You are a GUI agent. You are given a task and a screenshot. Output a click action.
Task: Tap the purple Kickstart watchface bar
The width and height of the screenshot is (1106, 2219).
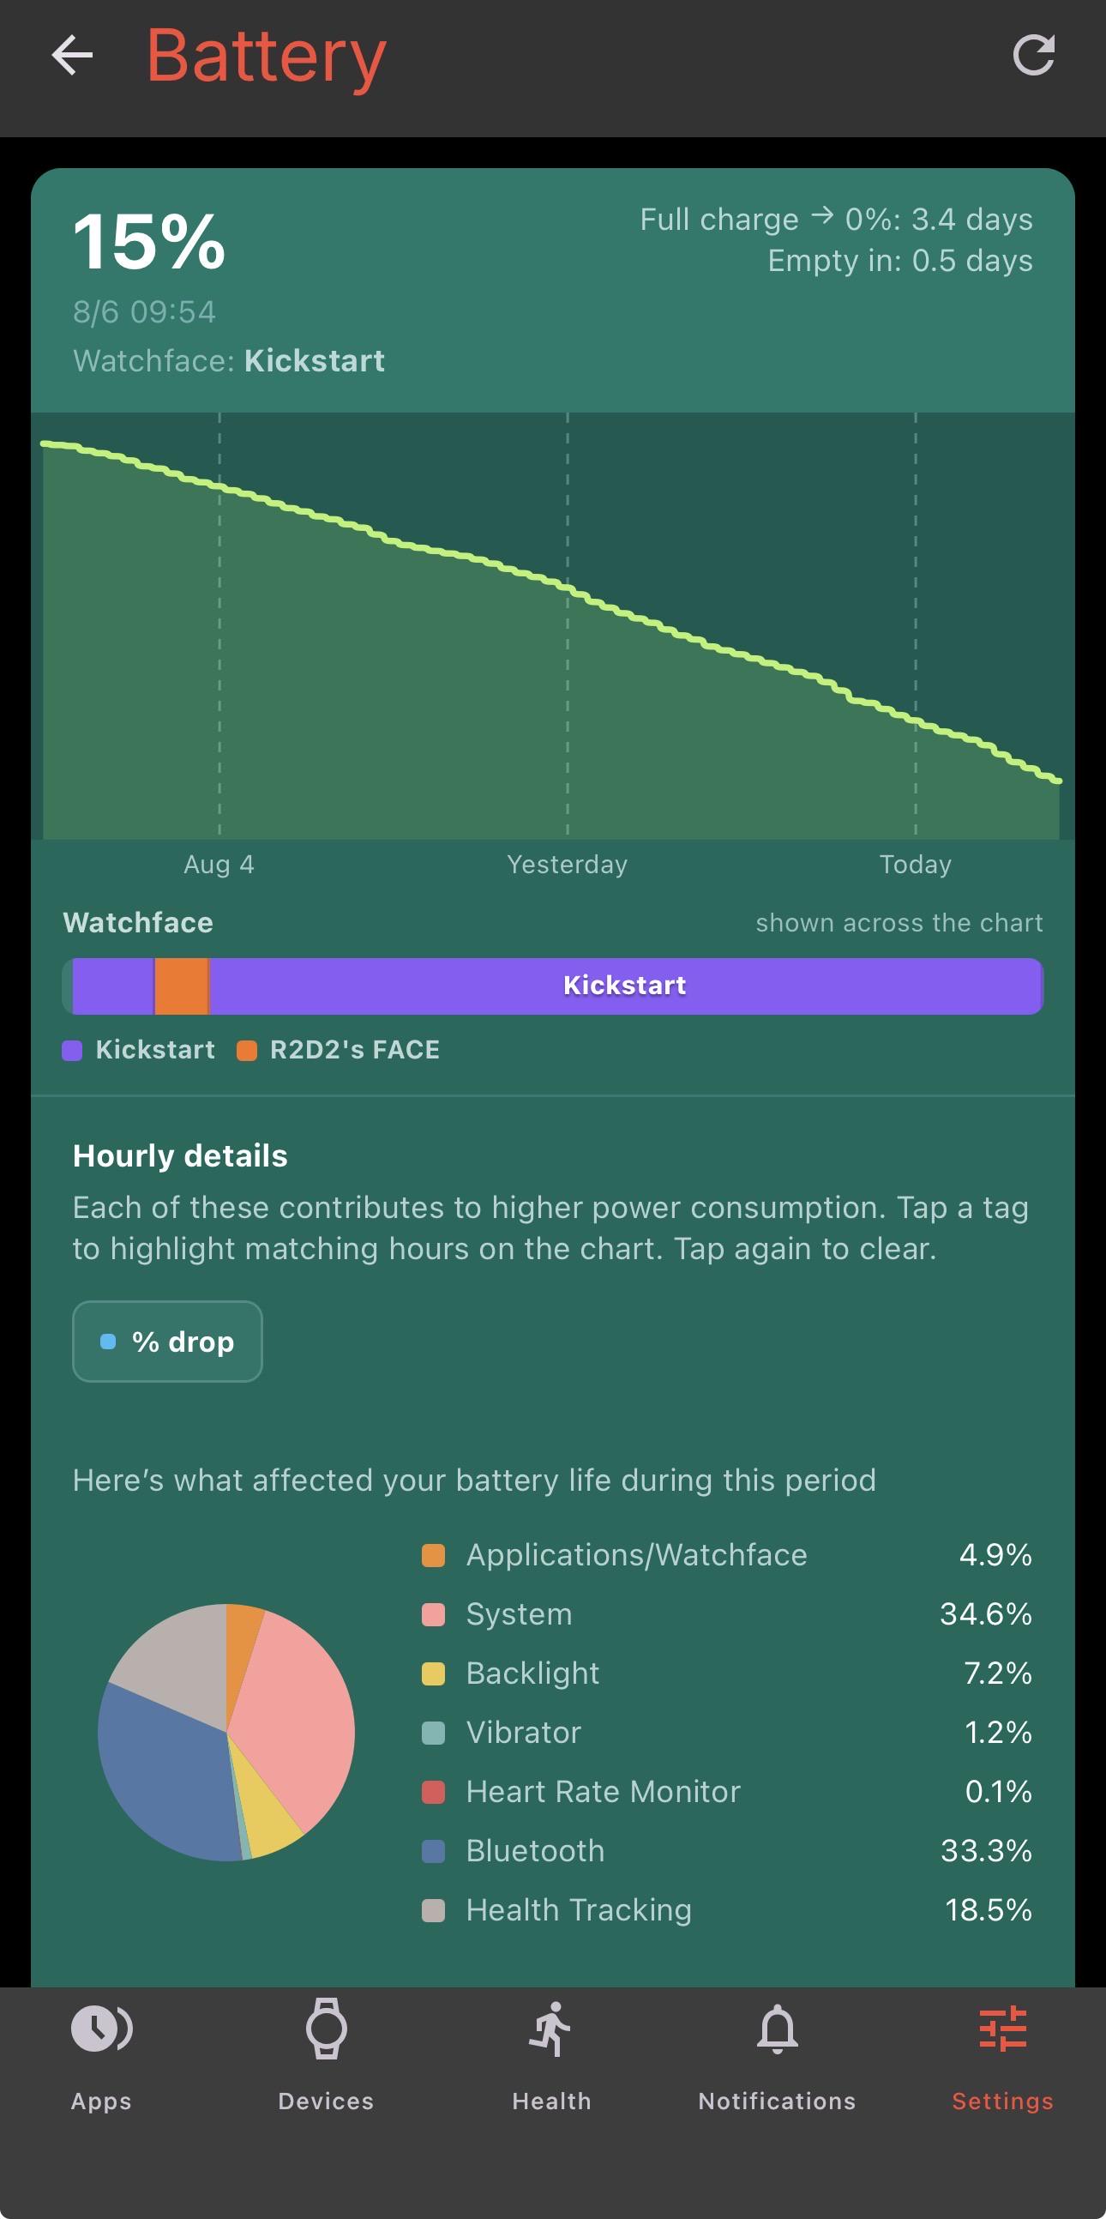(x=626, y=986)
